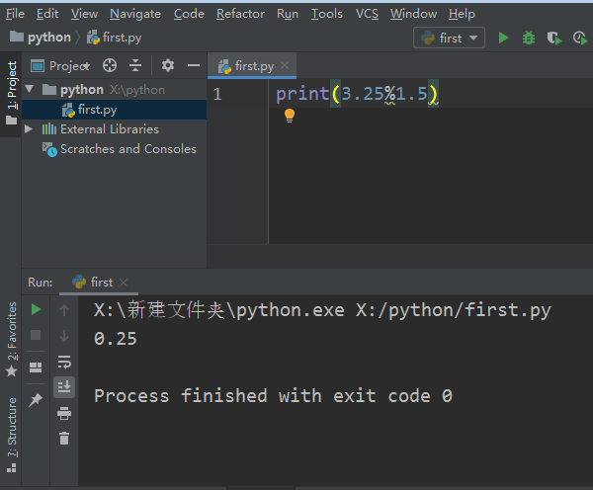Close the first.py editor tab

[286, 66]
